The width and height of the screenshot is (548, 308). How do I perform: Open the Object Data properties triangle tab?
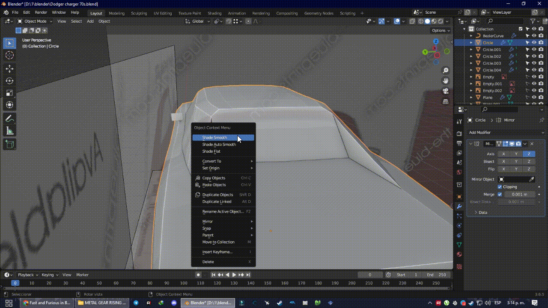click(459, 245)
